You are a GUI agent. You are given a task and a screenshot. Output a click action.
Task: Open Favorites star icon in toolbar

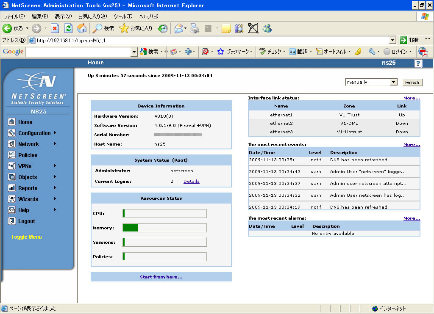click(x=124, y=28)
